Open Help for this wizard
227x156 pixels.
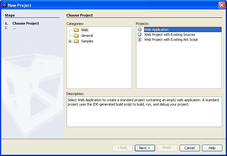tap(212, 148)
